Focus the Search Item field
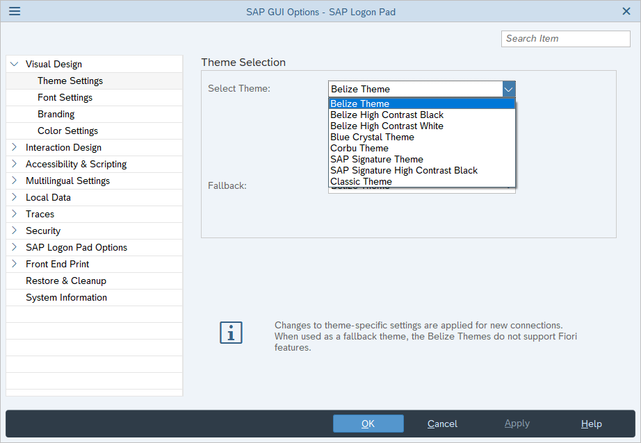Image resolution: width=641 pixels, height=443 pixels. click(566, 39)
